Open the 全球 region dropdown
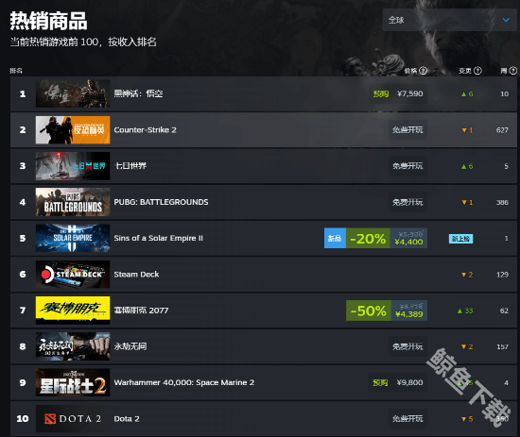Viewport: 520px width, 437px height. tap(449, 20)
